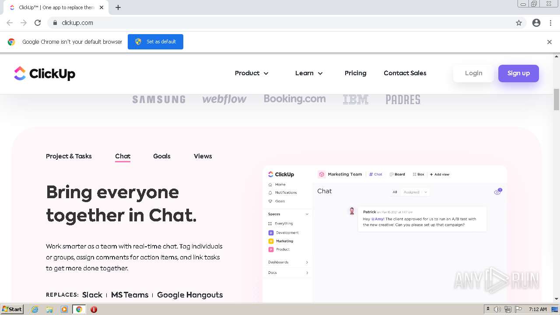Click the 'Bring everyone together in Chat.' heading

(121, 203)
